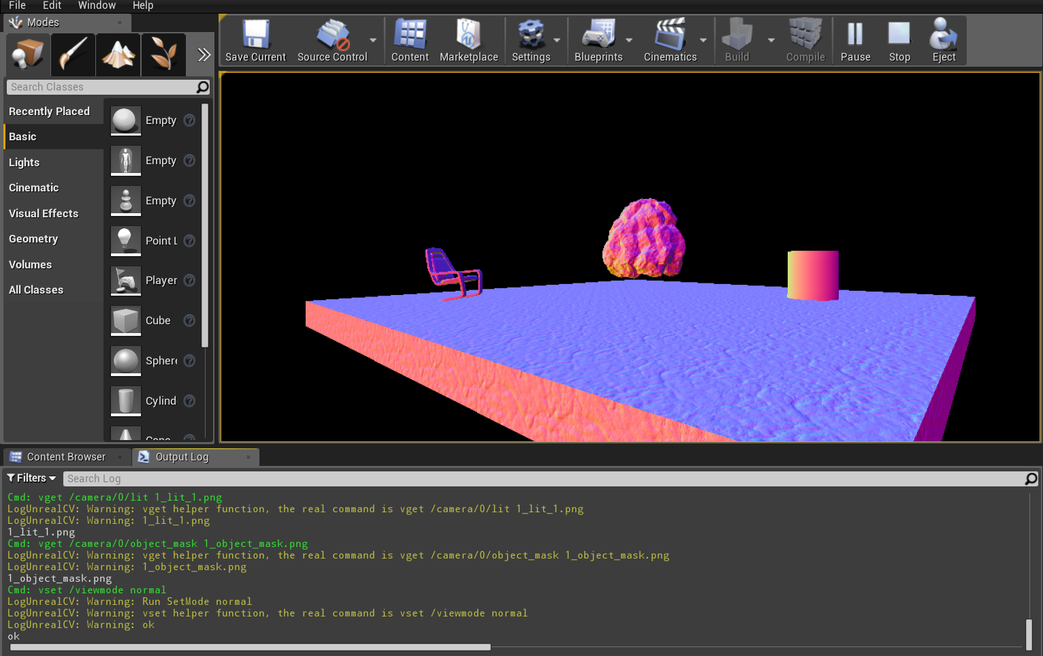Switch to the Output Log tab
Image resolution: width=1043 pixels, height=656 pixels.
coord(182,456)
